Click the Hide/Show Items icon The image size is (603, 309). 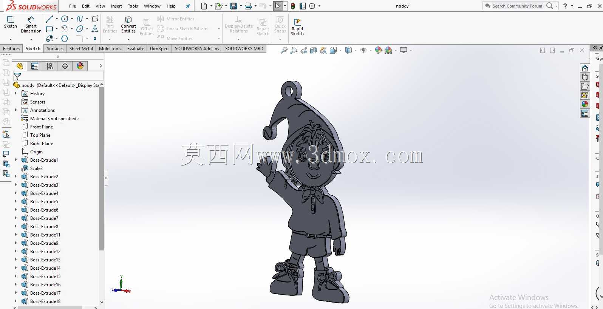coord(363,50)
